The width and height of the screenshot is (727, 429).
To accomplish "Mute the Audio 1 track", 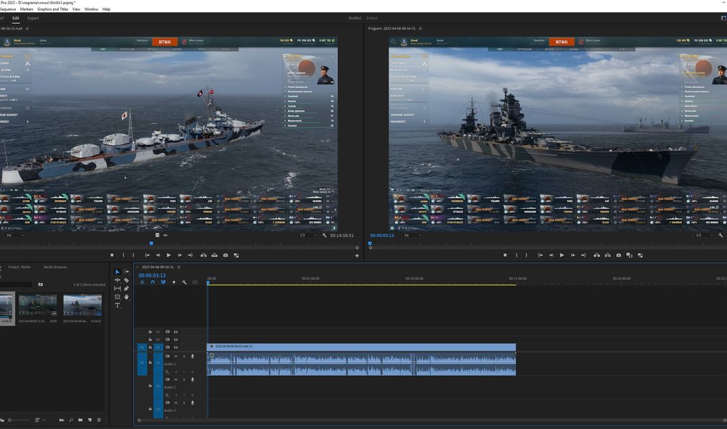I will point(176,356).
